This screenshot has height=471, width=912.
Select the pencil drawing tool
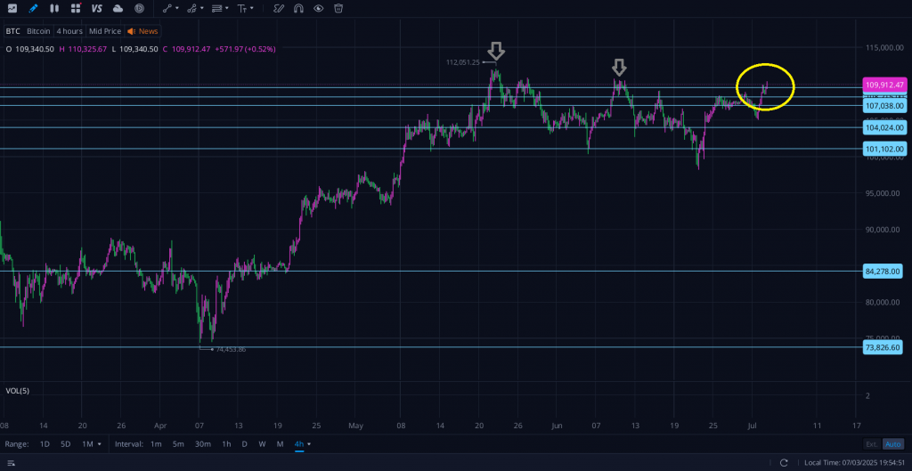33,8
